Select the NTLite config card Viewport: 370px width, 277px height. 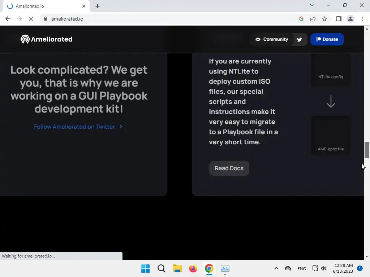click(x=331, y=70)
